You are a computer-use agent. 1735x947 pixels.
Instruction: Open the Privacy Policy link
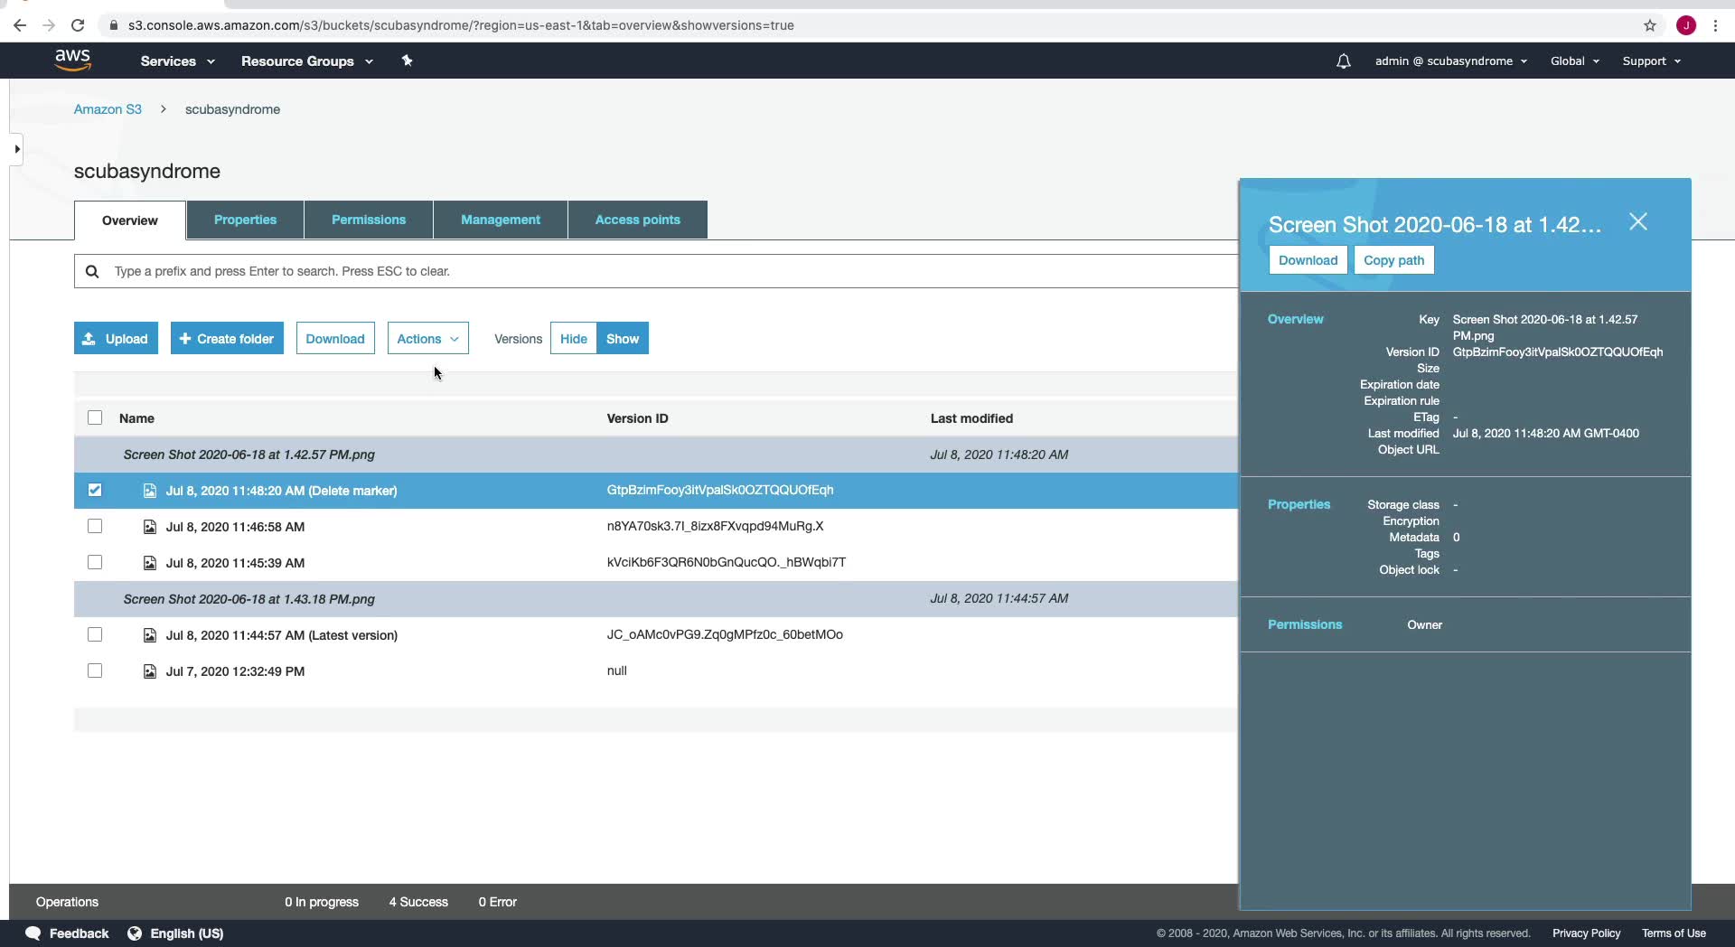1586,933
